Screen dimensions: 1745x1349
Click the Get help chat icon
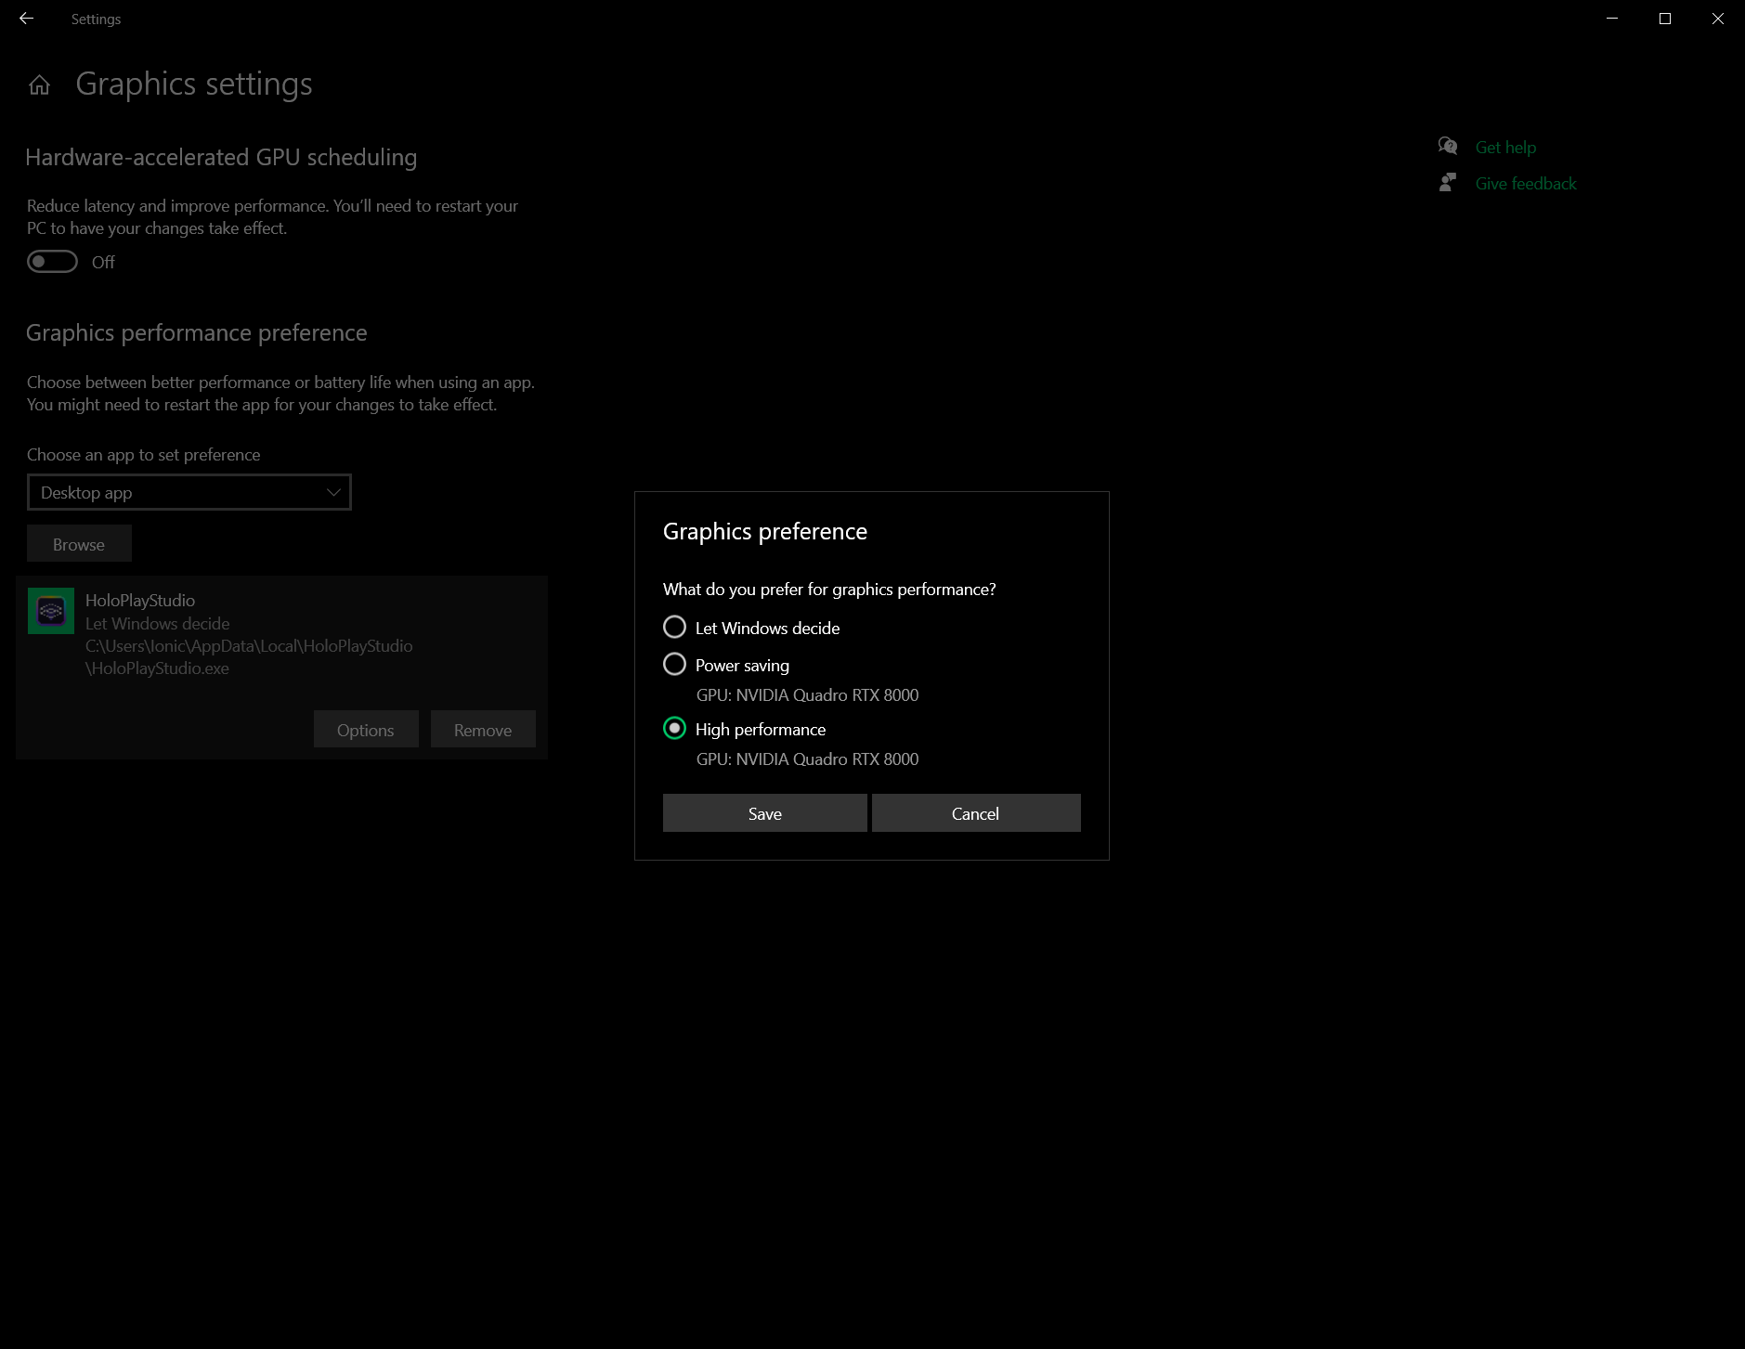point(1447,147)
